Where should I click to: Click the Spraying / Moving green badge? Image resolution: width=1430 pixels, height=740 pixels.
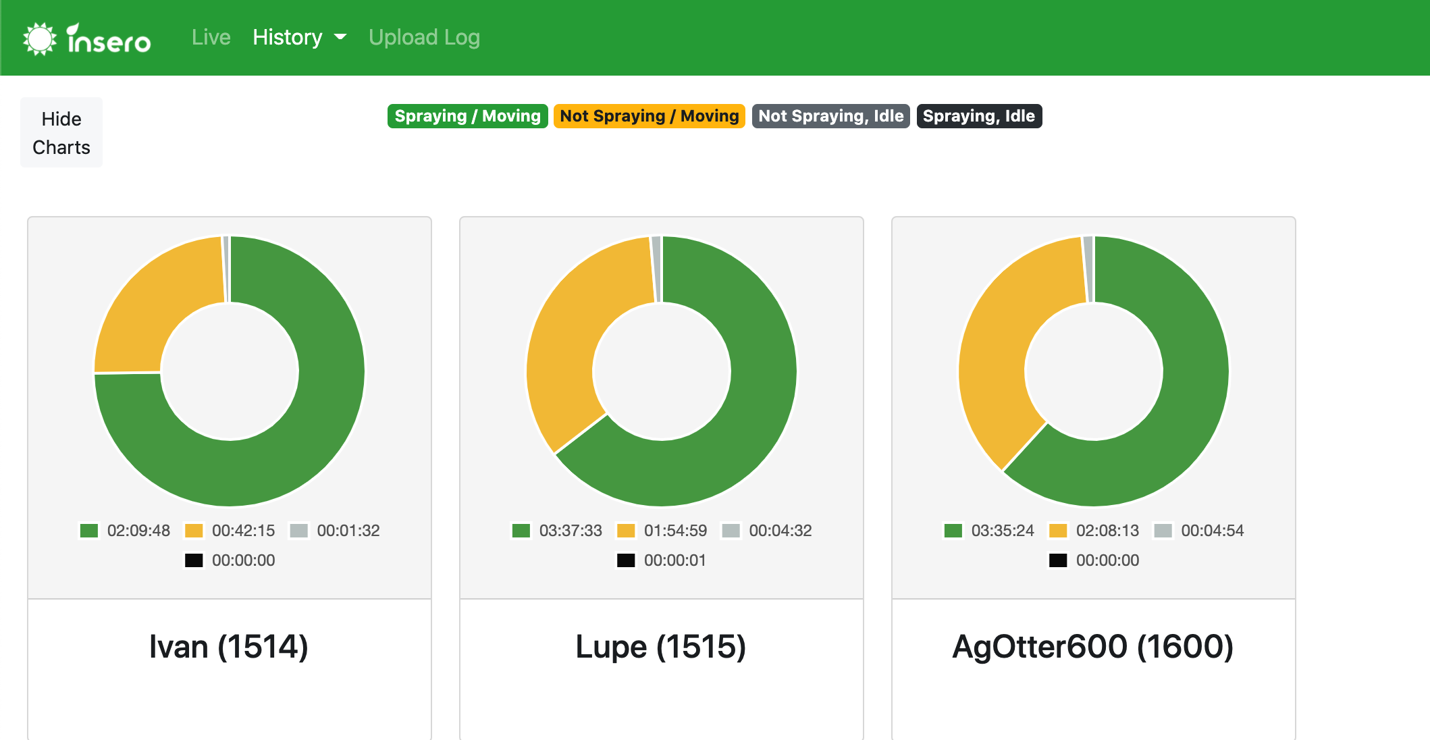click(467, 116)
